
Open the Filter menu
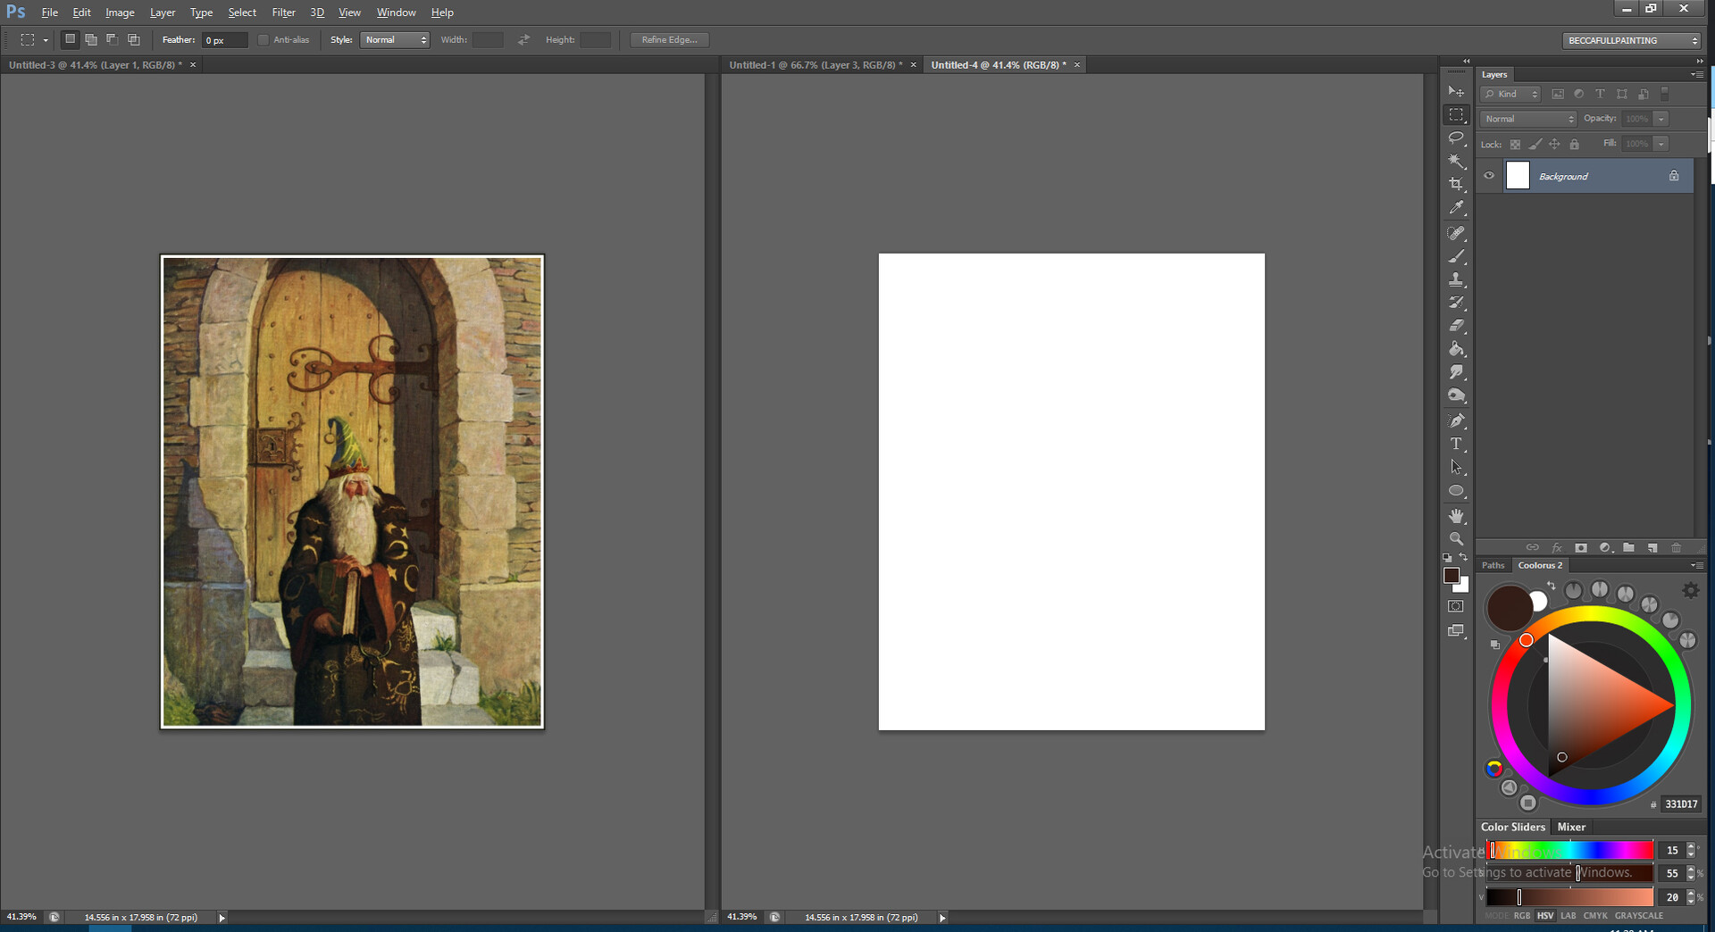pos(283,12)
